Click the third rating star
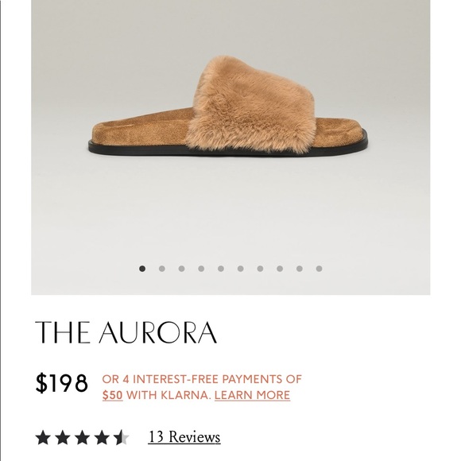The image size is (461, 461). 82,437
